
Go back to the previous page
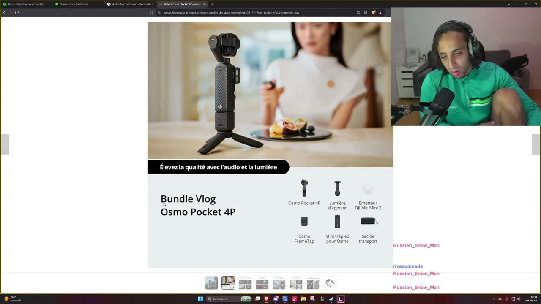click(x=4, y=13)
